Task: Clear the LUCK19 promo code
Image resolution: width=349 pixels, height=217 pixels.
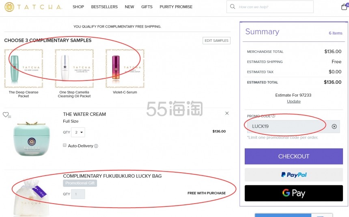Action: (334, 126)
